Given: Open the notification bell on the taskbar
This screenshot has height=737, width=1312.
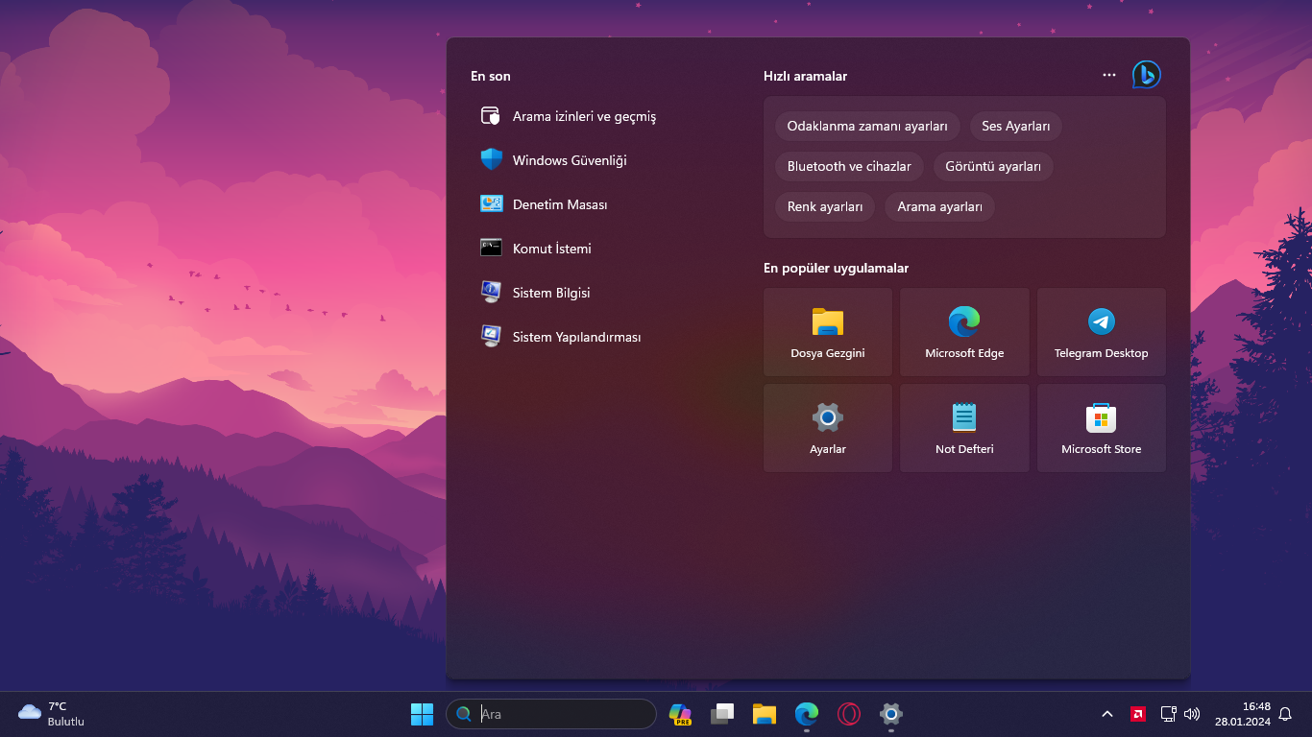Looking at the screenshot, I should tap(1285, 714).
